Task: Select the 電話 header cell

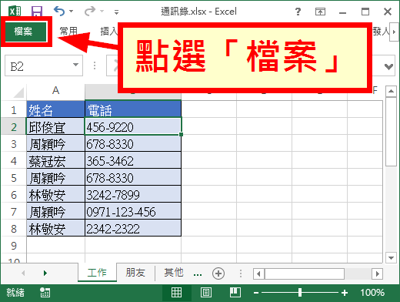Action: pos(133,109)
